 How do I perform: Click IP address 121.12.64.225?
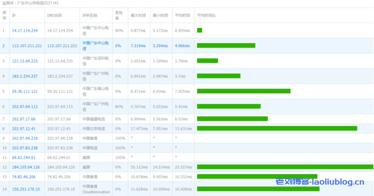click(25, 61)
